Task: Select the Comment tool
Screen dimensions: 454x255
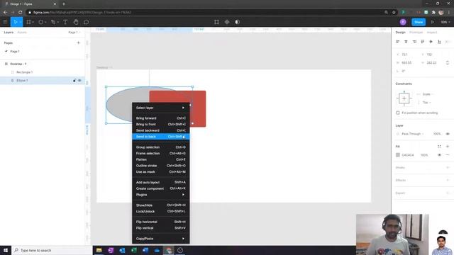Action: (x=87, y=22)
